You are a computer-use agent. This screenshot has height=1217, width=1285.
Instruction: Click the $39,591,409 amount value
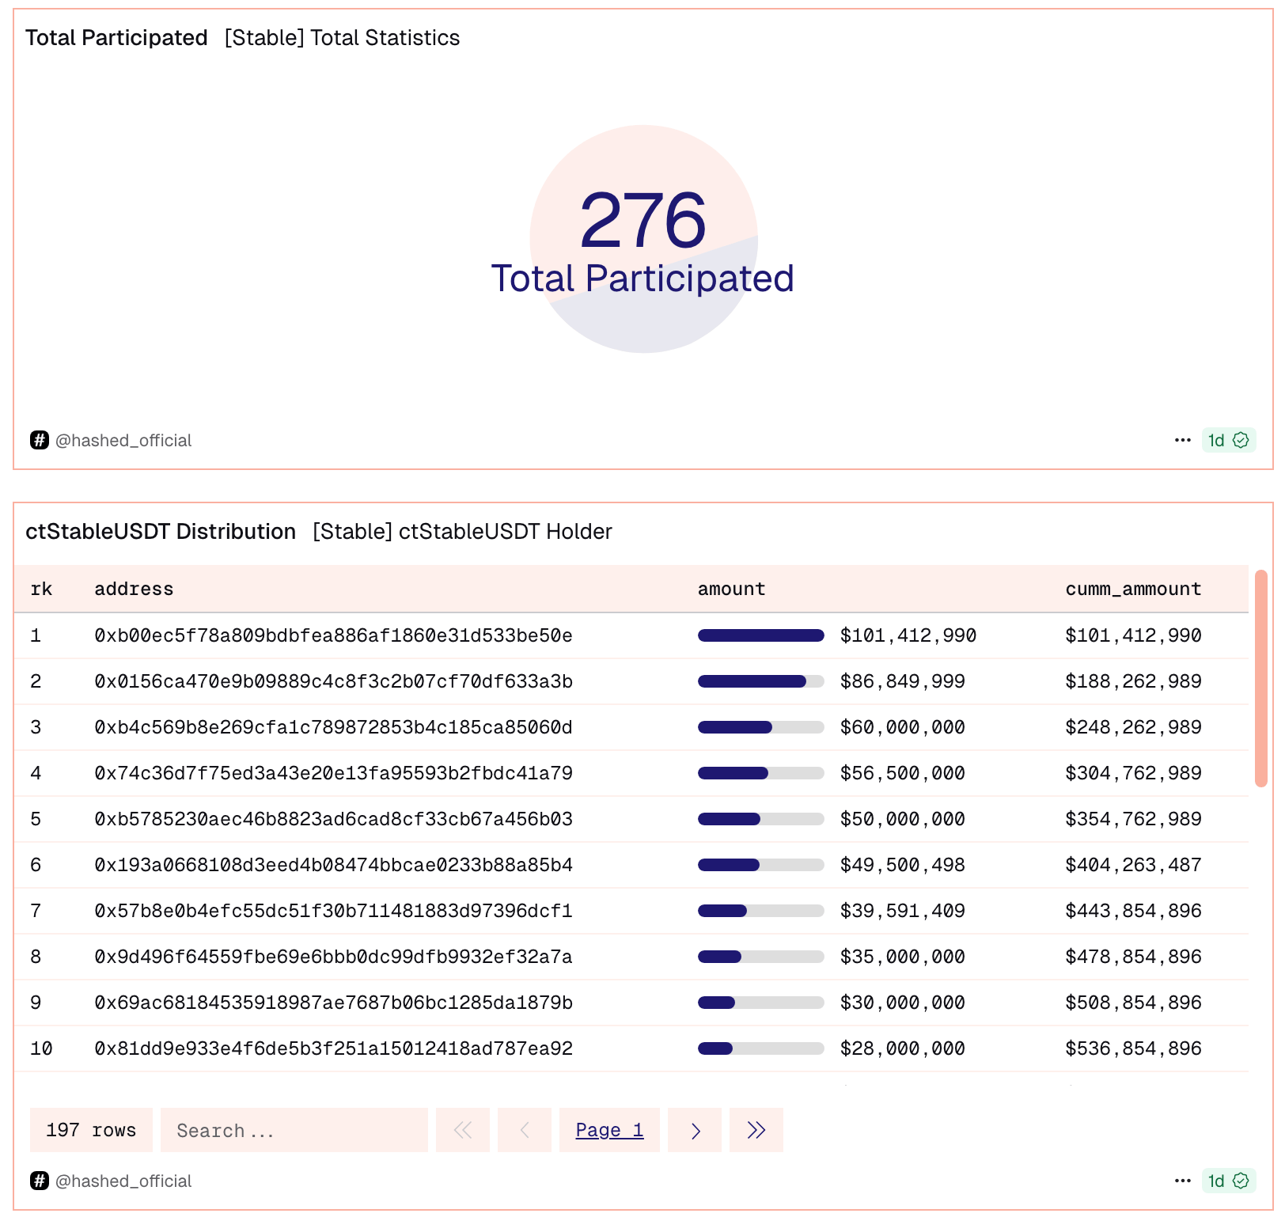pyautogui.click(x=903, y=911)
